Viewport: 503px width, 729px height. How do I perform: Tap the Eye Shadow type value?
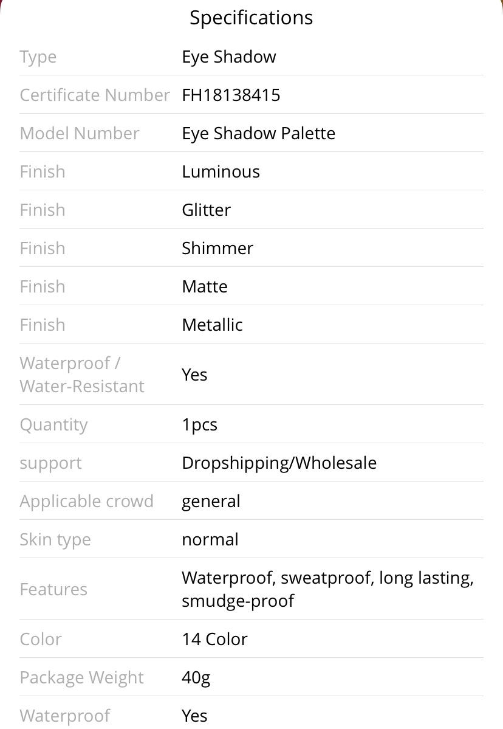click(229, 57)
